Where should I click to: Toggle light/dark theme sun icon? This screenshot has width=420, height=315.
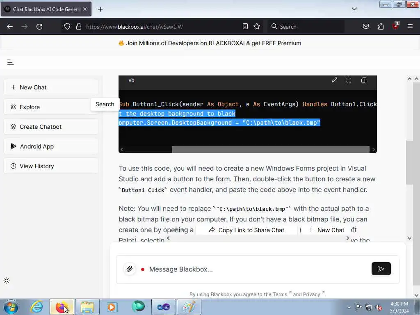7,281
